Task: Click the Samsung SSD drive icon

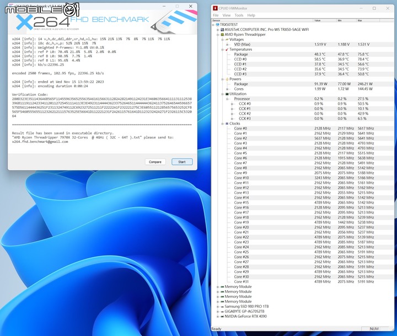Action: pos(222,307)
